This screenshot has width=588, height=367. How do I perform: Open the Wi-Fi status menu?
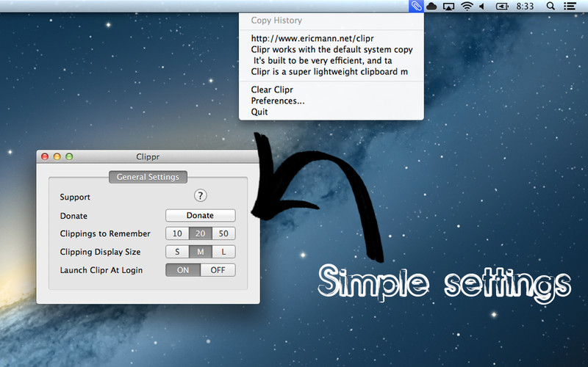[x=467, y=6]
